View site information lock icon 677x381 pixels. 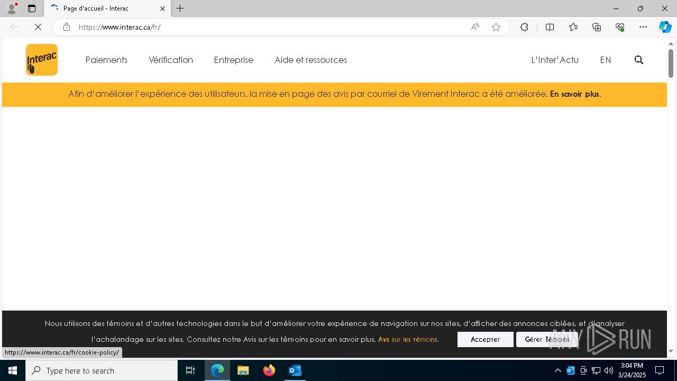[67, 27]
